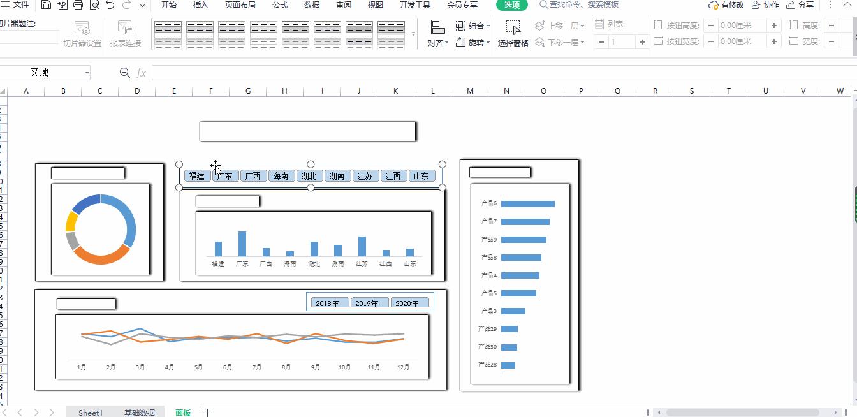
Task: Open the three-dot more options menu
Action: tap(830, 4)
